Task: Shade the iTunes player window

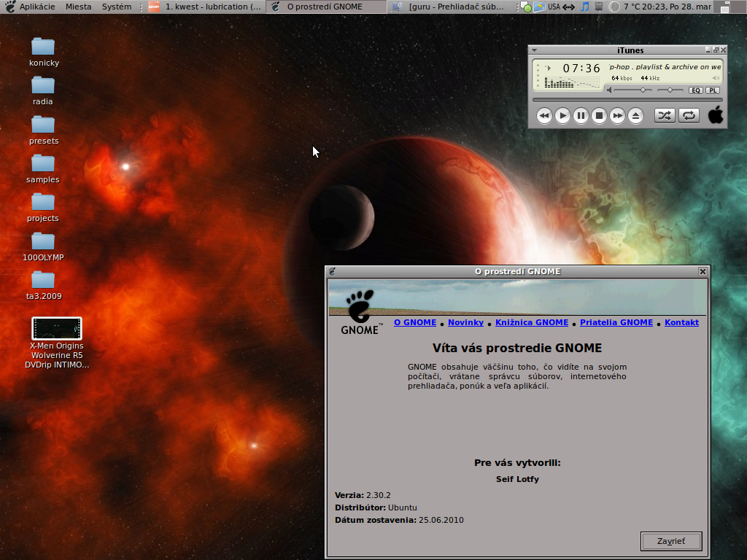Action: pos(716,50)
